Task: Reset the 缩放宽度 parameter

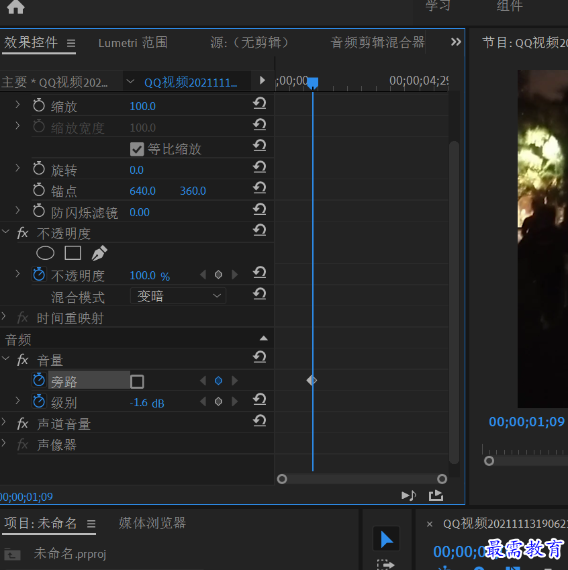Action: coord(260,125)
